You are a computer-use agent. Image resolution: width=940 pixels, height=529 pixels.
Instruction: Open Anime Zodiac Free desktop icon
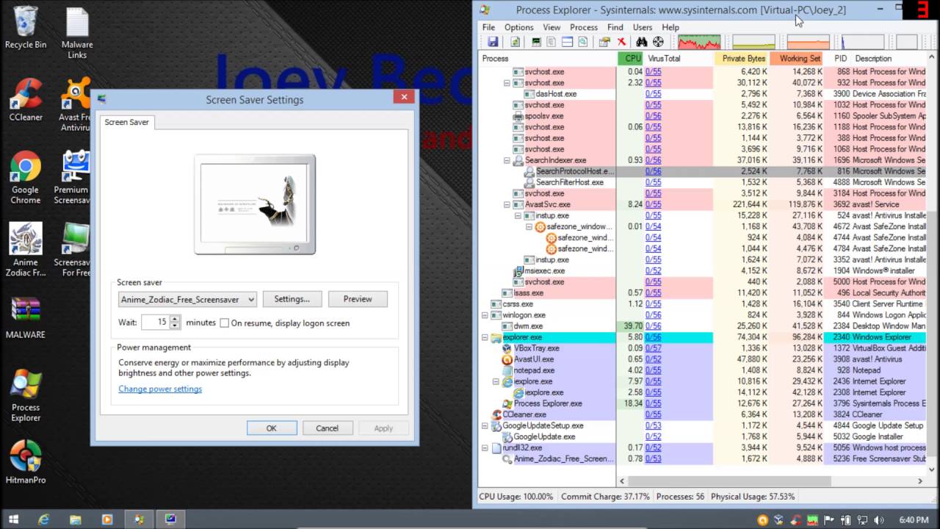point(26,251)
